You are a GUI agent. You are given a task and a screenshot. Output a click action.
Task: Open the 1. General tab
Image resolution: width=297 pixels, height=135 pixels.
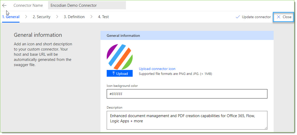11,17
